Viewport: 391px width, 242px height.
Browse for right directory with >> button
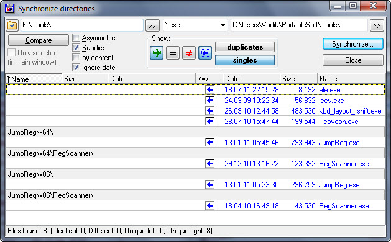[x=377, y=25]
